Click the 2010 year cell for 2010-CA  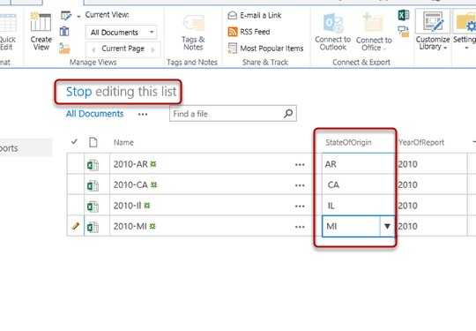pos(431,184)
